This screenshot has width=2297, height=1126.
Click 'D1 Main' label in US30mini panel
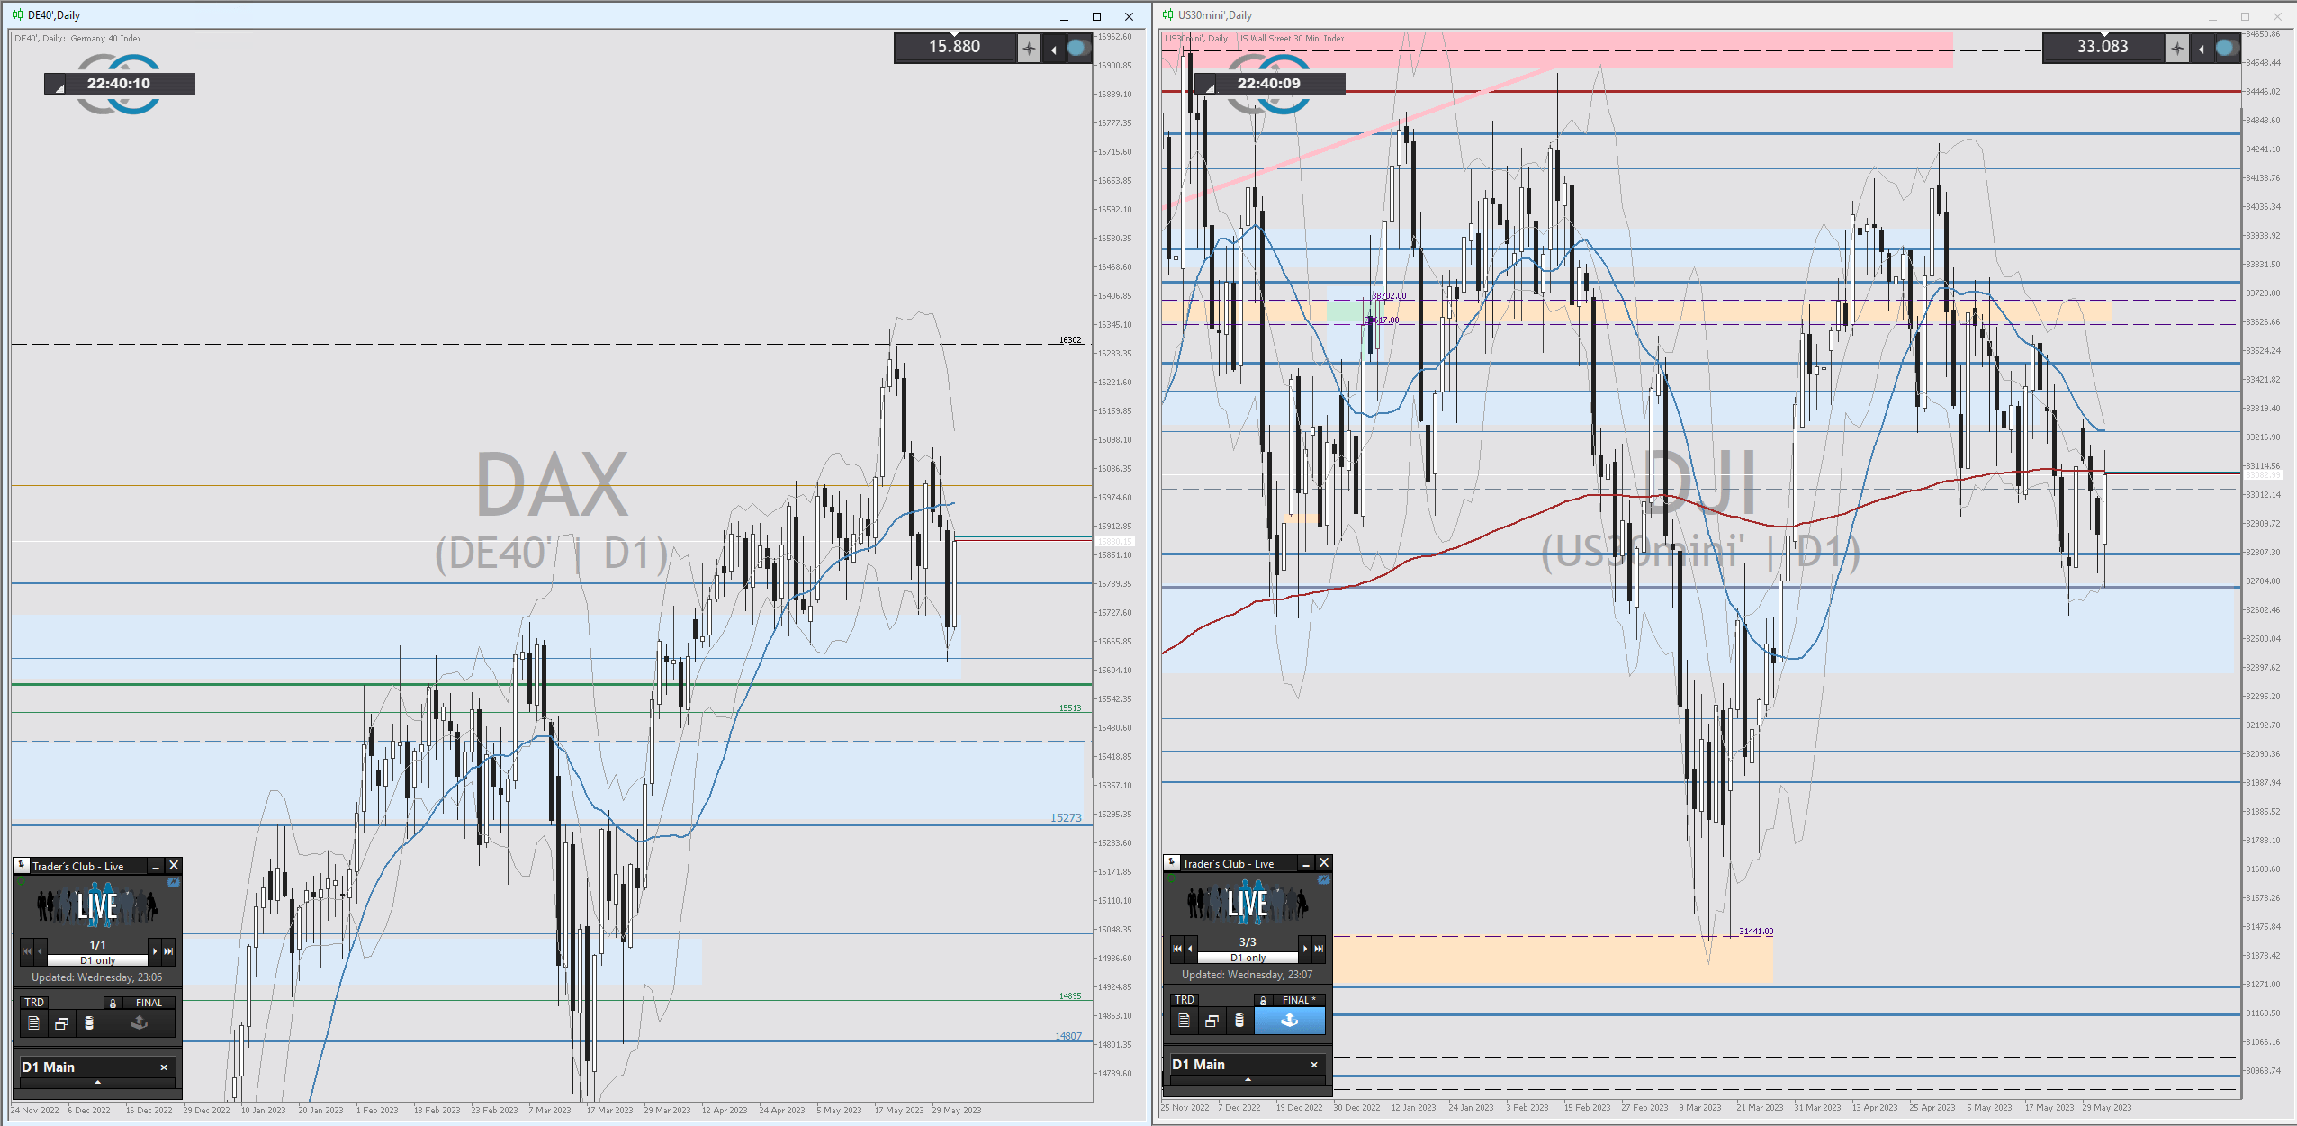[1198, 1064]
